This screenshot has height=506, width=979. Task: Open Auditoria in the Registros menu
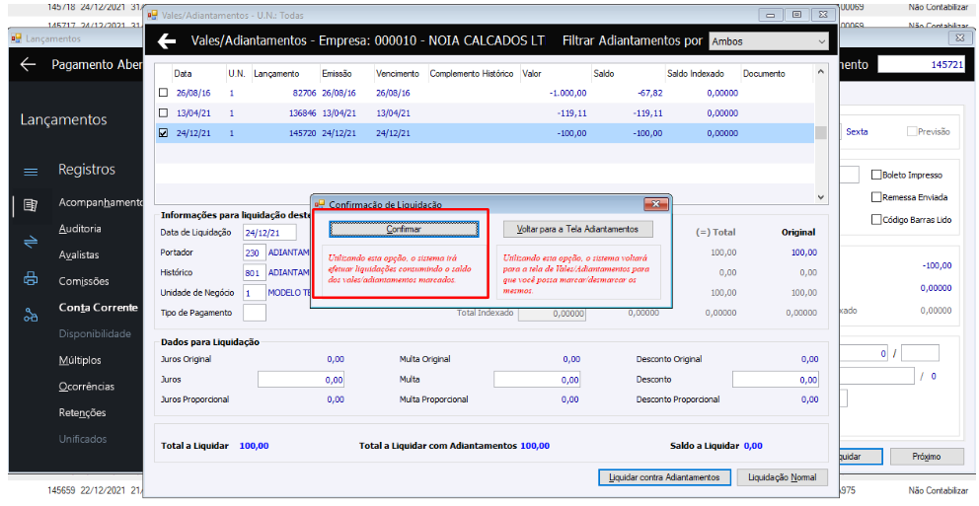click(80, 229)
